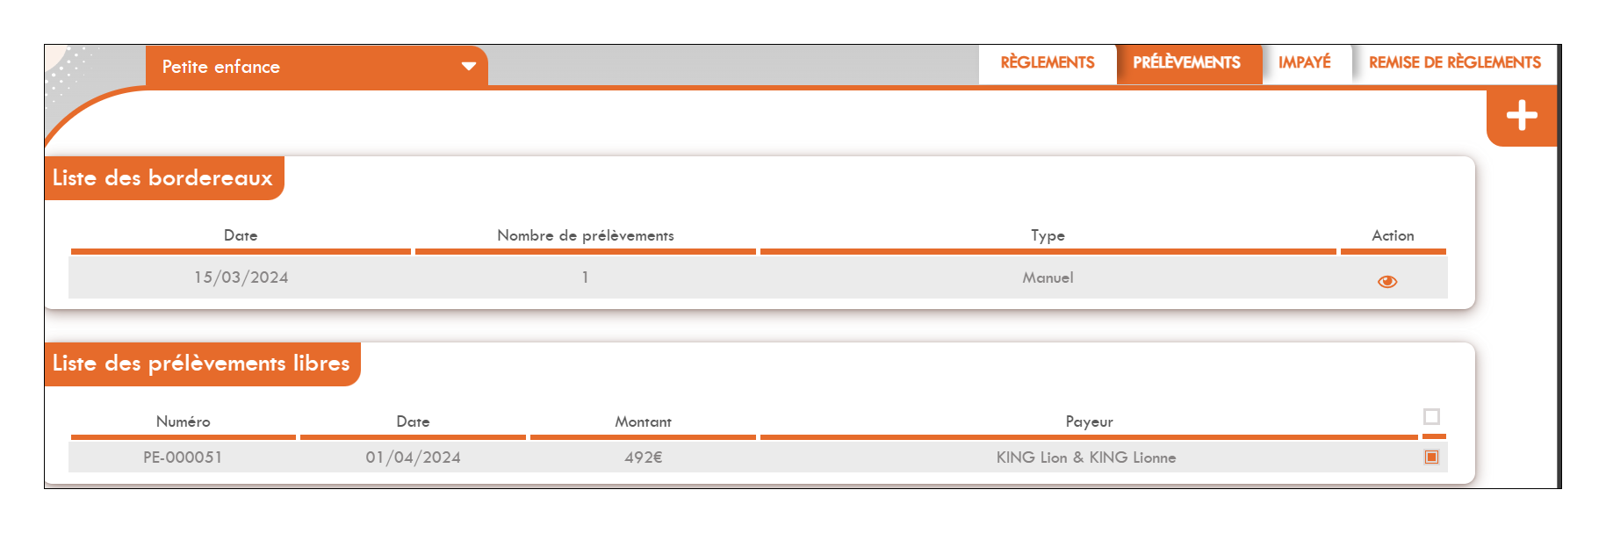Click the Montant column header
Screen dimensions: 1606x533
tap(643, 421)
